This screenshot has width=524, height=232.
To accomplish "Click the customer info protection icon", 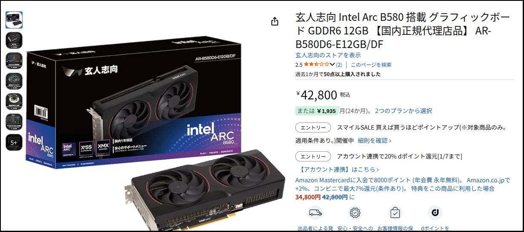I will coord(395,212).
